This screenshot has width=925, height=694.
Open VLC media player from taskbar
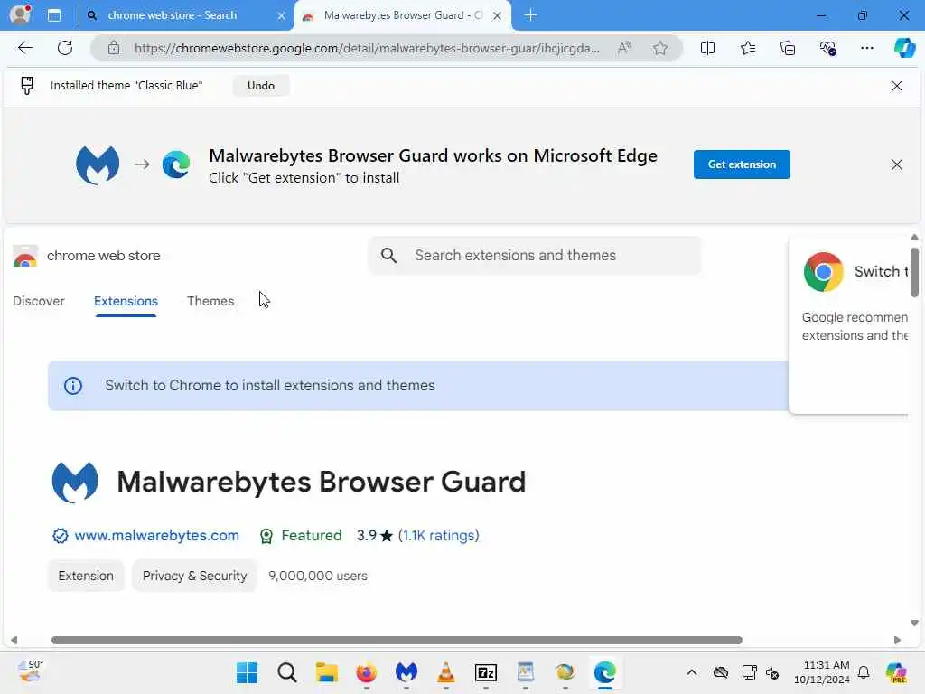446,672
